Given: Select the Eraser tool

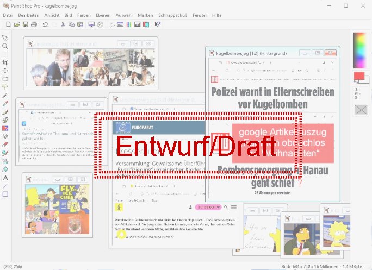Looking at the screenshot, I should 5,145.
